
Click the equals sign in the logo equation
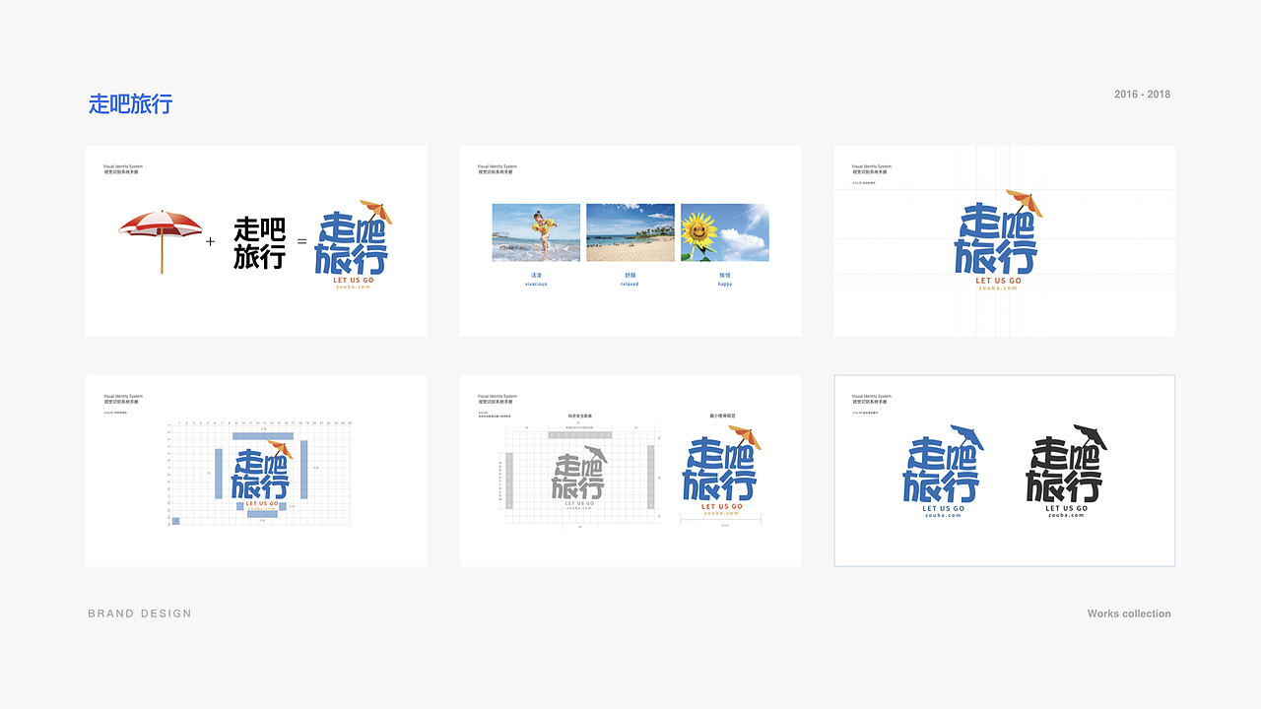301,241
